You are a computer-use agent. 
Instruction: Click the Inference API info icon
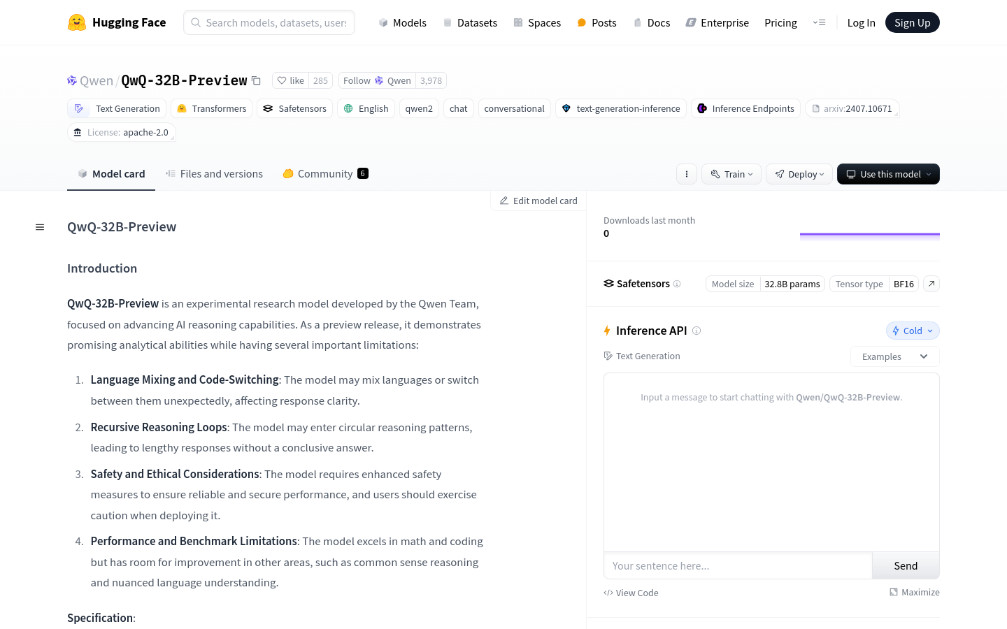[x=697, y=331]
